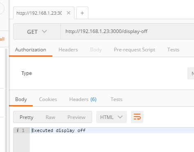Select the Pretty response view
The width and height of the screenshot is (194, 152).
pyautogui.click(x=27, y=117)
